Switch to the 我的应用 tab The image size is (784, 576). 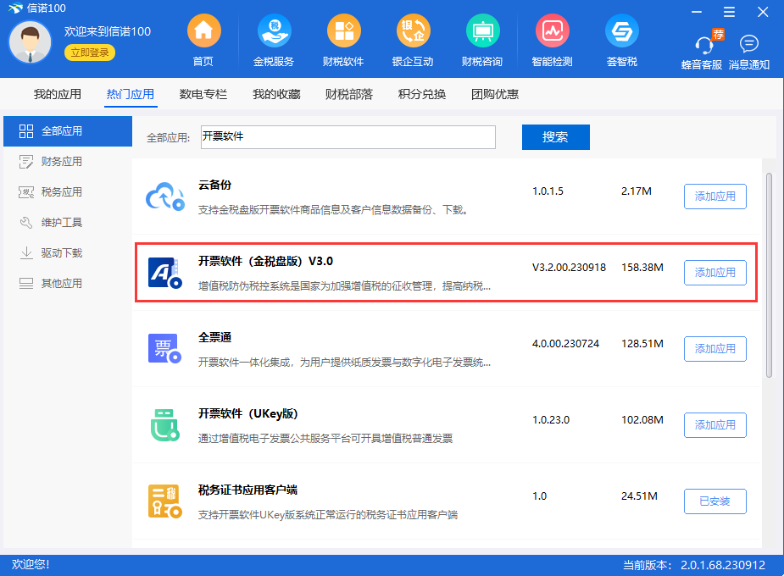pyautogui.click(x=58, y=94)
